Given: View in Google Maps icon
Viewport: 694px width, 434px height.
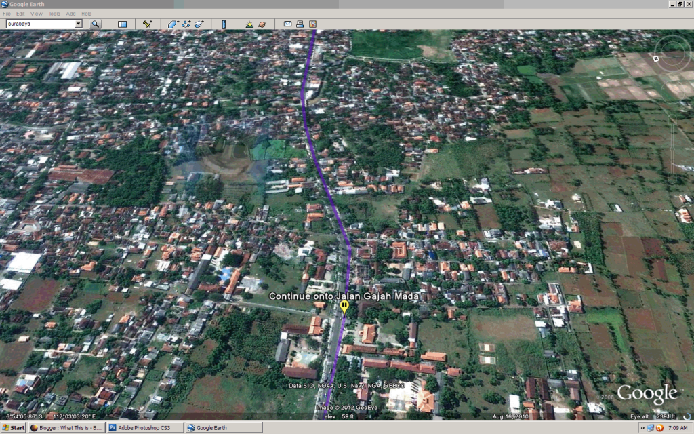Looking at the screenshot, I should [312, 24].
